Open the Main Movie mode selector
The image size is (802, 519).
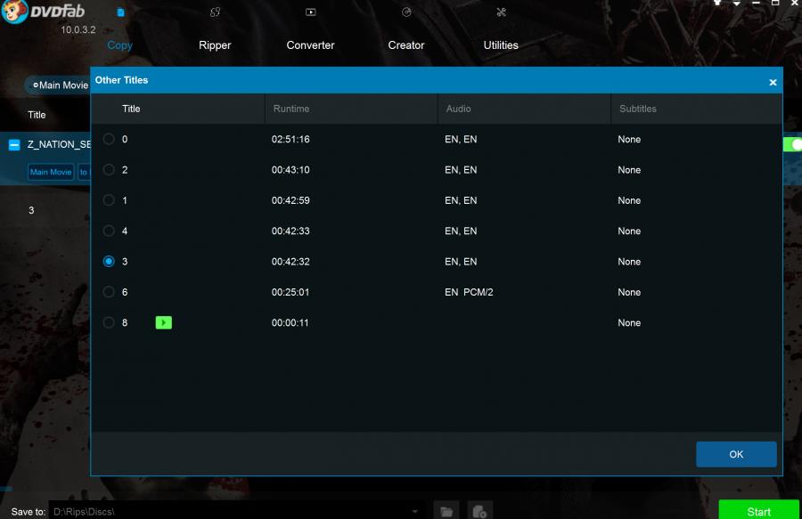pos(60,85)
